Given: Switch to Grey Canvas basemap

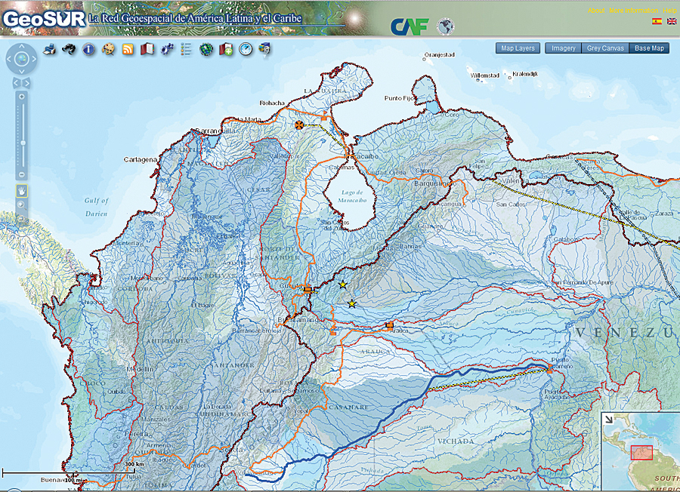Looking at the screenshot, I should pyautogui.click(x=605, y=48).
